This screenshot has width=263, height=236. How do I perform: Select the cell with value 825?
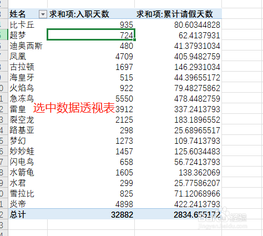tap(91, 193)
